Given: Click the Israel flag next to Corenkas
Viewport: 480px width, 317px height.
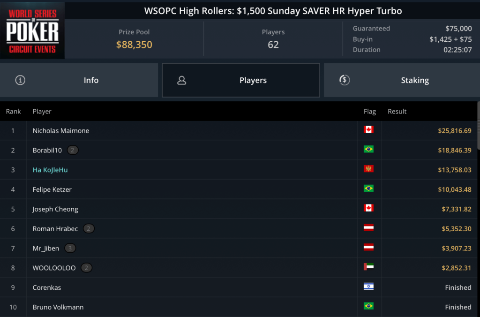Looking at the screenshot, I should pyautogui.click(x=368, y=287).
